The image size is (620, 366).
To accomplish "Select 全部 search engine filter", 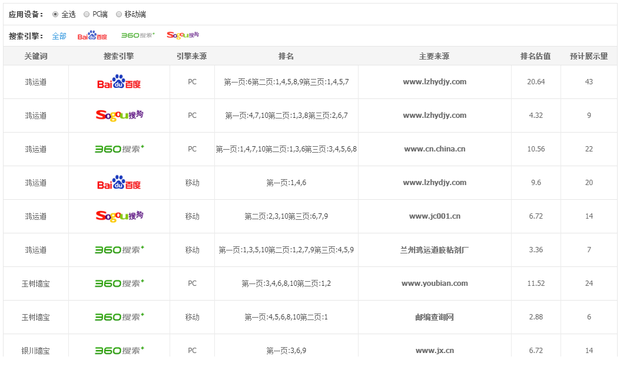I will click(59, 36).
